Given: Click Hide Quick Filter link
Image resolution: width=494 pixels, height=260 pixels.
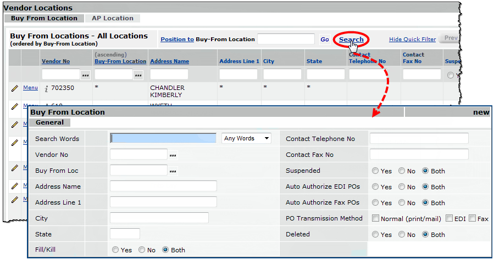Looking at the screenshot, I should click(412, 39).
